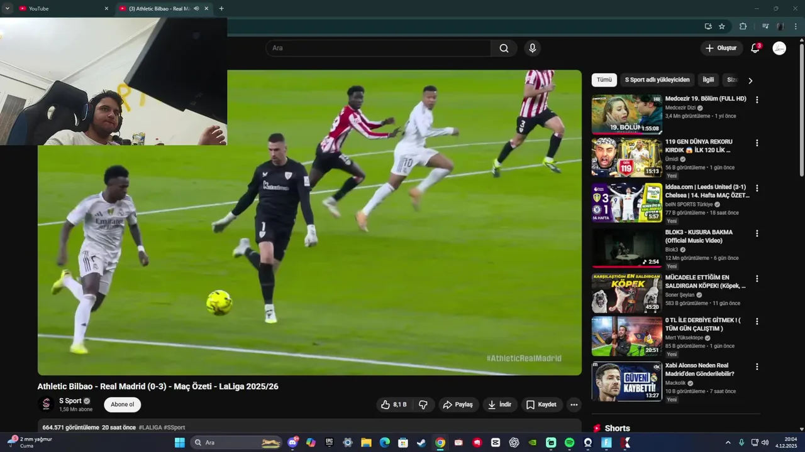The width and height of the screenshot is (805, 452).
Task: Open the Chrome profile picture
Action: 780,26
